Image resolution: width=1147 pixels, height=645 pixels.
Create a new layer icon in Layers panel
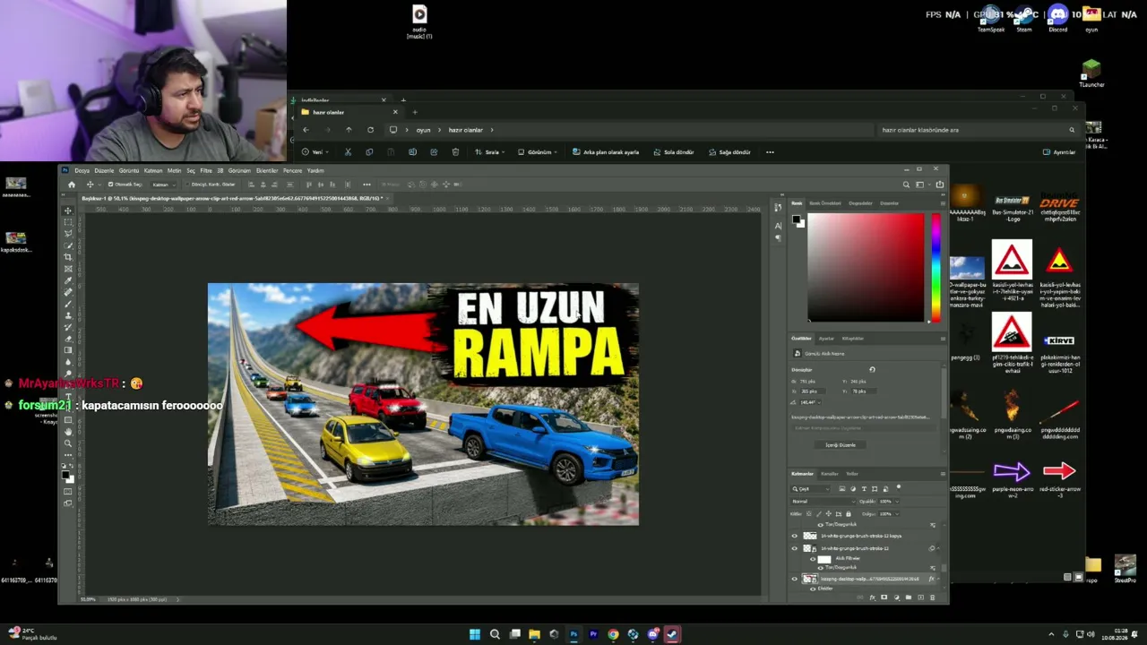[x=919, y=598]
